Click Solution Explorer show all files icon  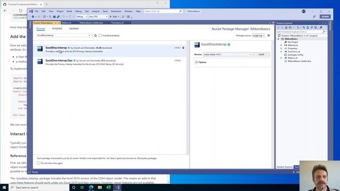coord(316,28)
